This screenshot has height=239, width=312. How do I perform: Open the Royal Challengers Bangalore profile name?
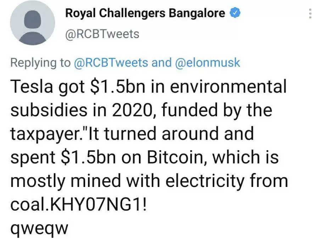(145, 13)
